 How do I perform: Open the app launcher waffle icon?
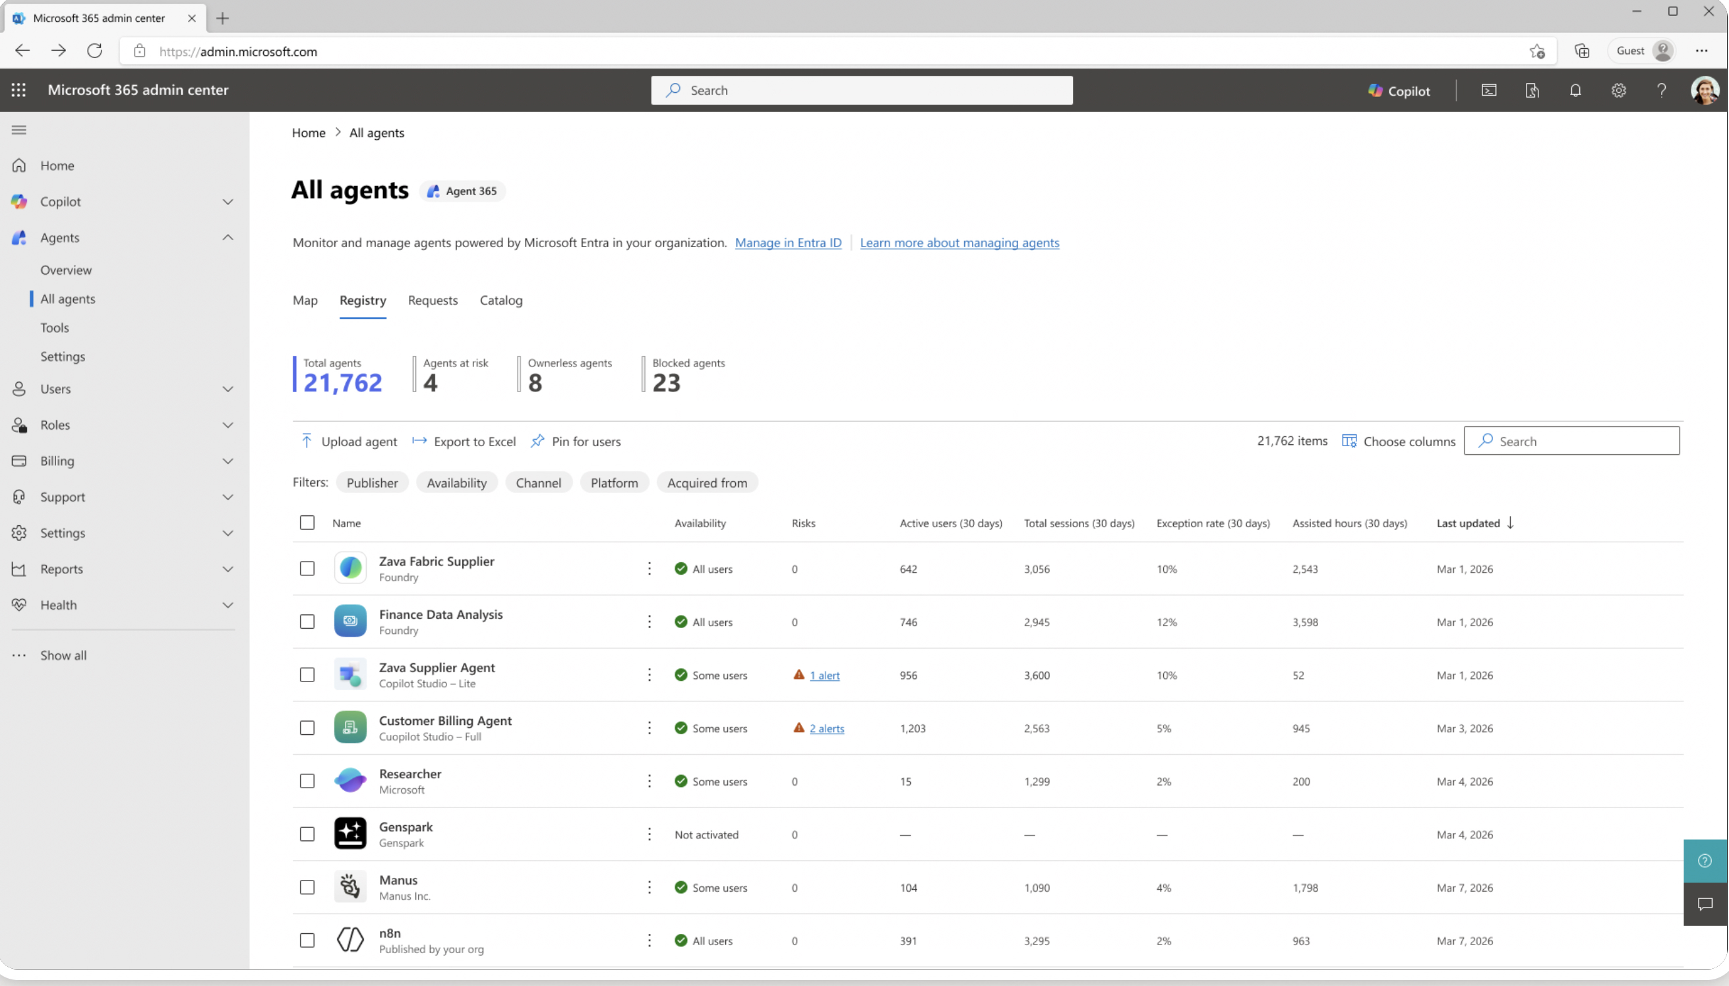(18, 90)
